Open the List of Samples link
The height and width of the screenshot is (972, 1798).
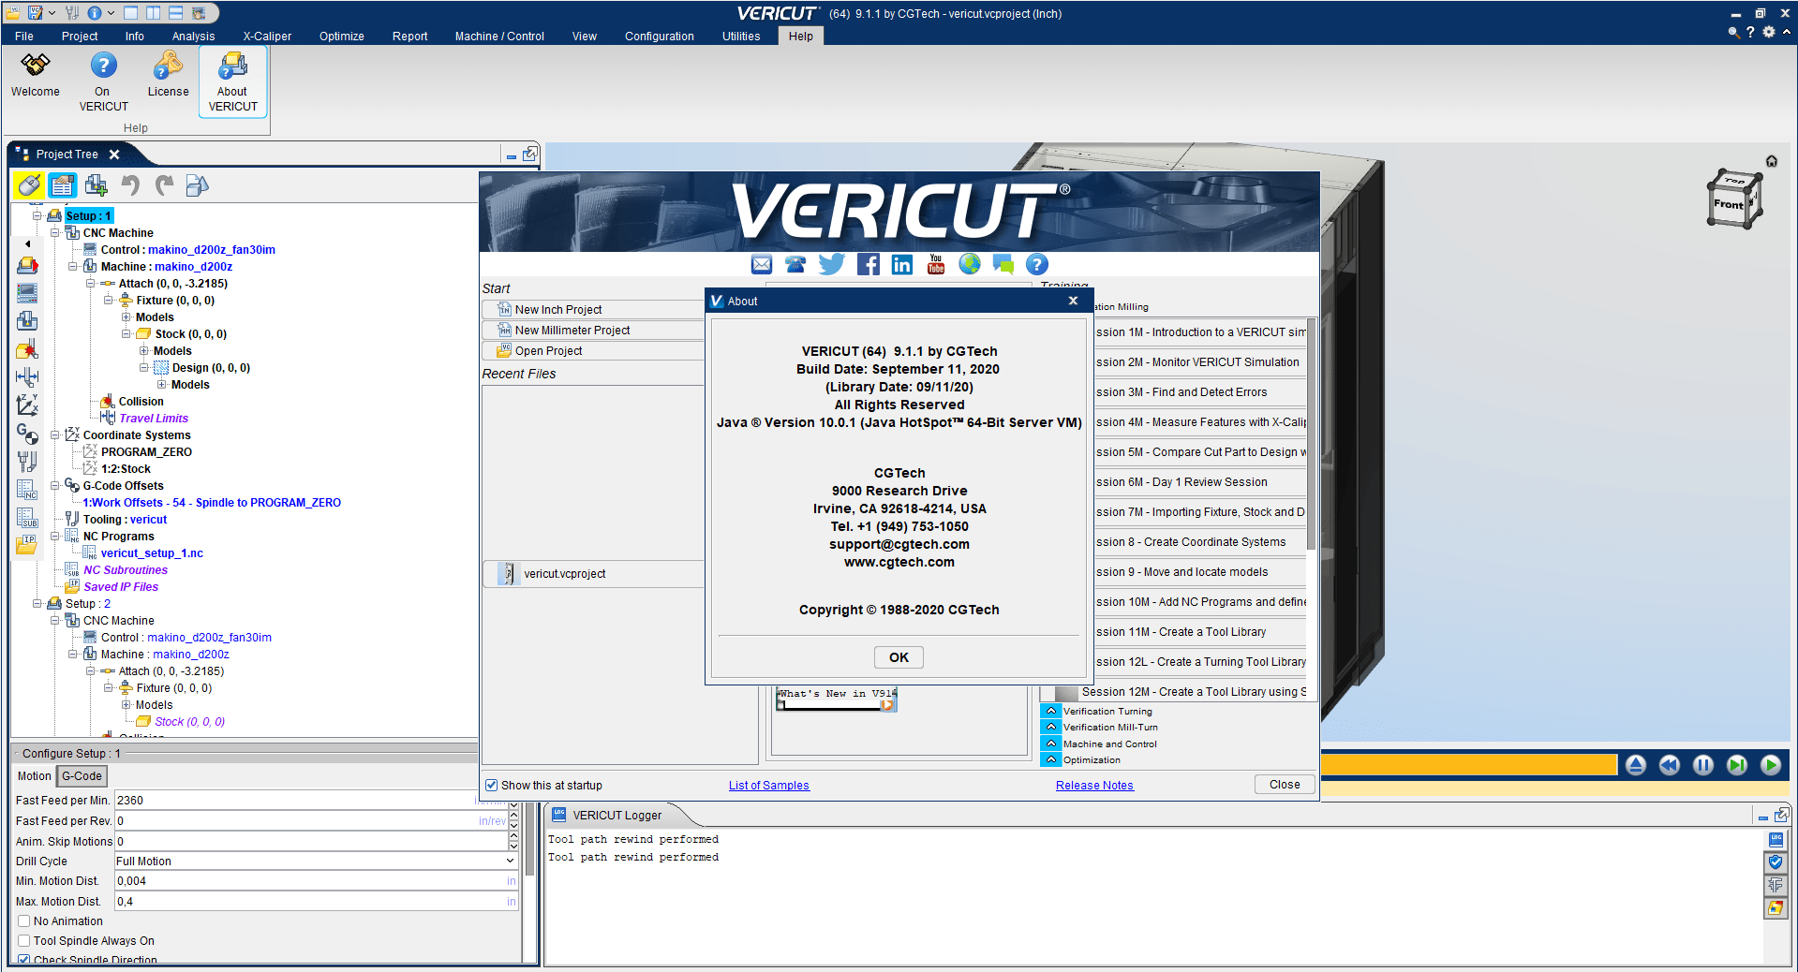click(x=768, y=786)
